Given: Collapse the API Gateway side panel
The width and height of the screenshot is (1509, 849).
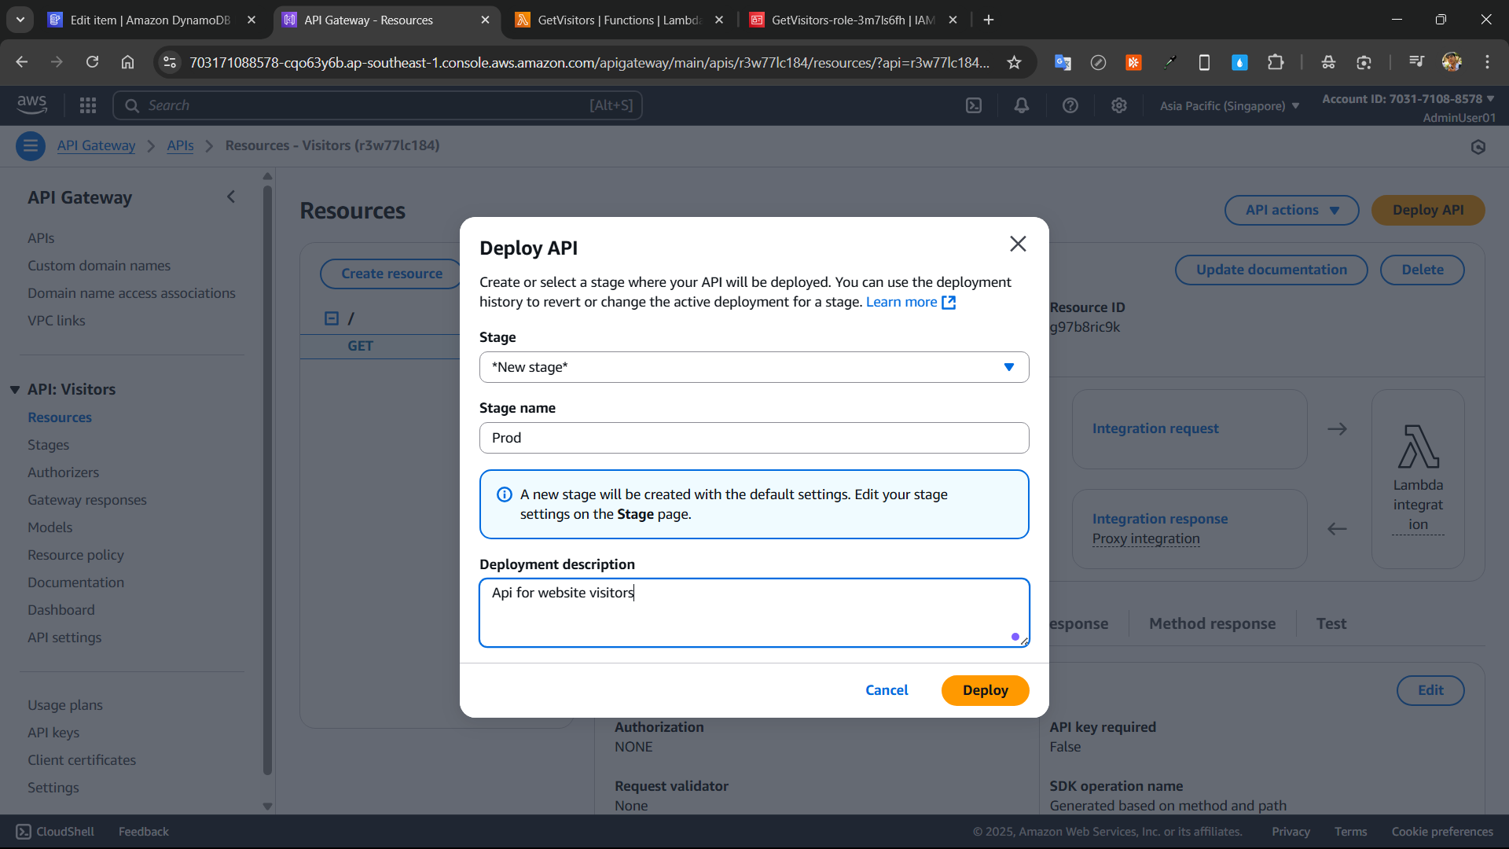Looking at the screenshot, I should tap(231, 197).
